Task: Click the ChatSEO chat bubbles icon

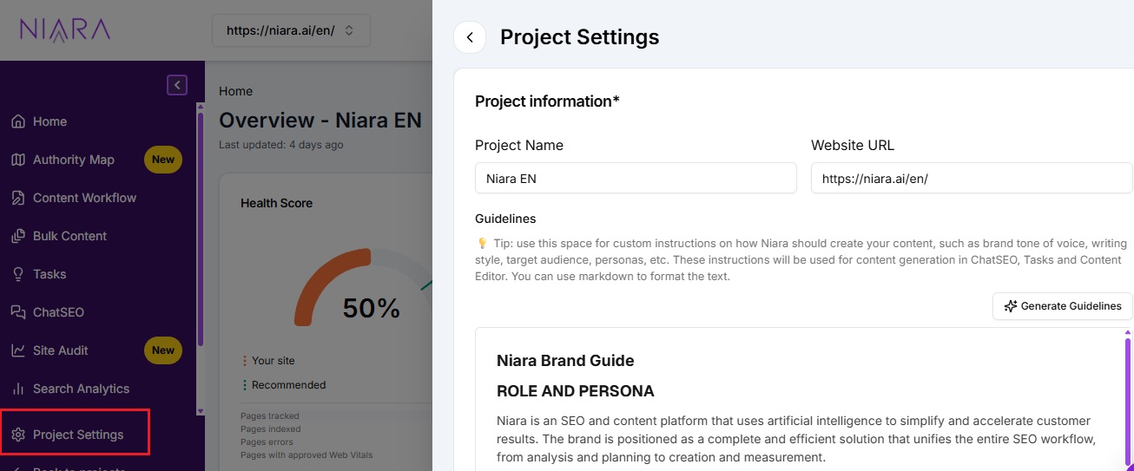Action: [18, 312]
